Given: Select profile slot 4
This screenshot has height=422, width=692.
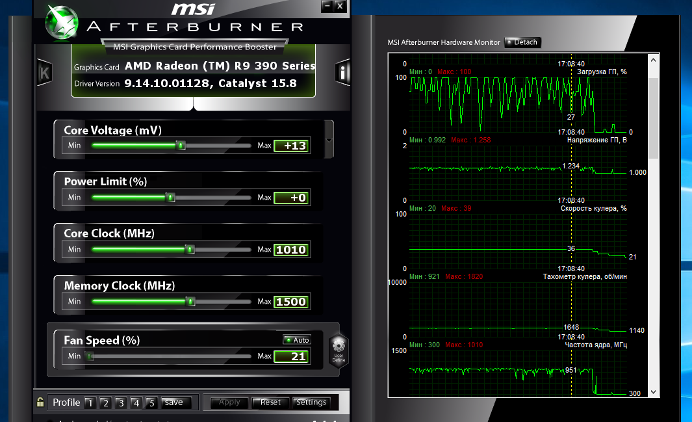Looking at the screenshot, I should coord(136,402).
